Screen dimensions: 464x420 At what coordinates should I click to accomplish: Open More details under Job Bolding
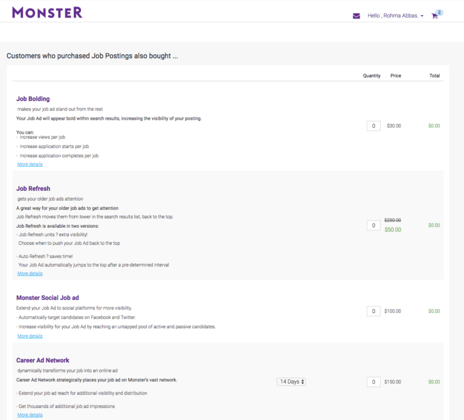coord(30,164)
